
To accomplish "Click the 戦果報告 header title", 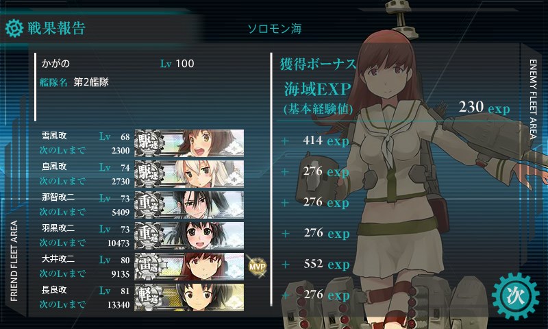I will click(57, 28).
